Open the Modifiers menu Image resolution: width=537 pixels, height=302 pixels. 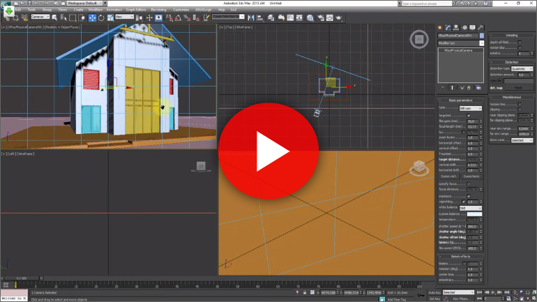click(x=96, y=10)
